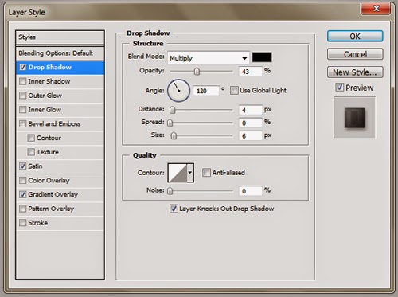This screenshot has width=398, height=297.
Task: Open the Inner Shadow settings row
Action: (x=60, y=81)
